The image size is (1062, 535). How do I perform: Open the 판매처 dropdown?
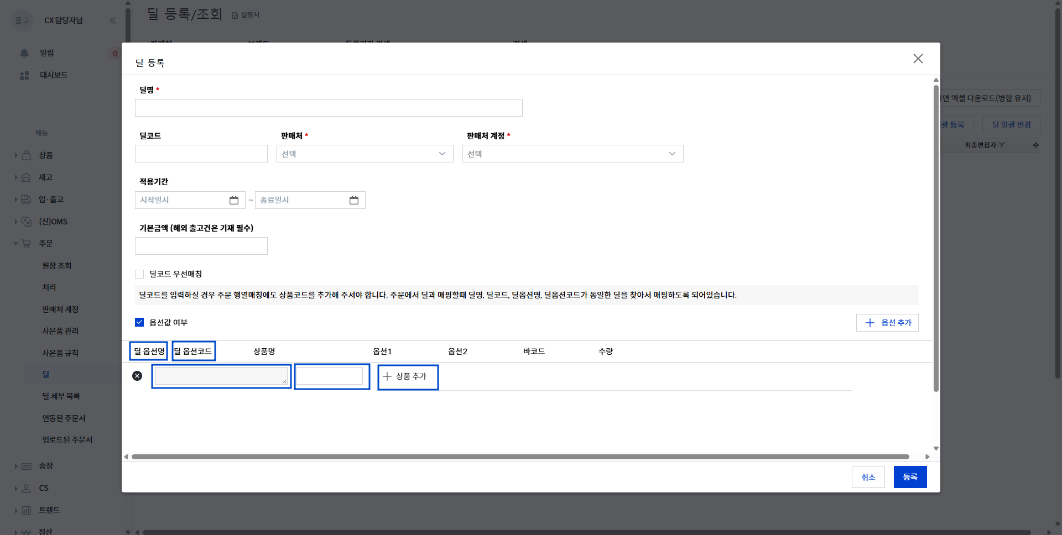(365, 154)
